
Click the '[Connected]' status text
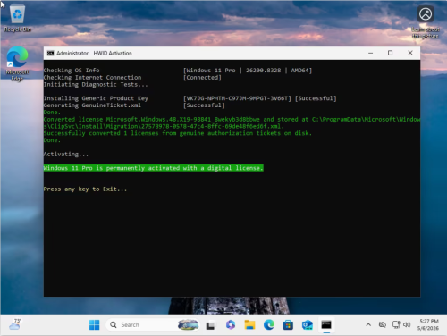coord(202,78)
